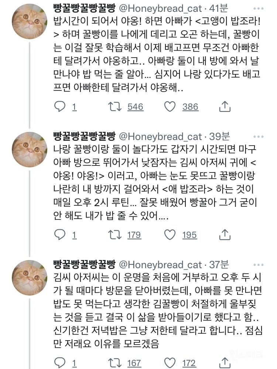Screen dimensions: 277x369
Task: Like the tweet with 195 likes
Action: click(170, 235)
